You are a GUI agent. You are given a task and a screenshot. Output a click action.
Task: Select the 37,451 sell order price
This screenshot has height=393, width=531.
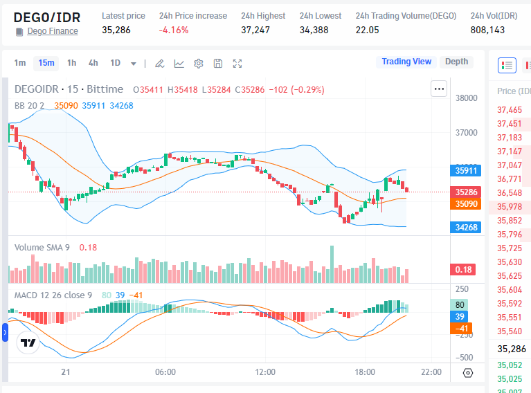[510, 124]
